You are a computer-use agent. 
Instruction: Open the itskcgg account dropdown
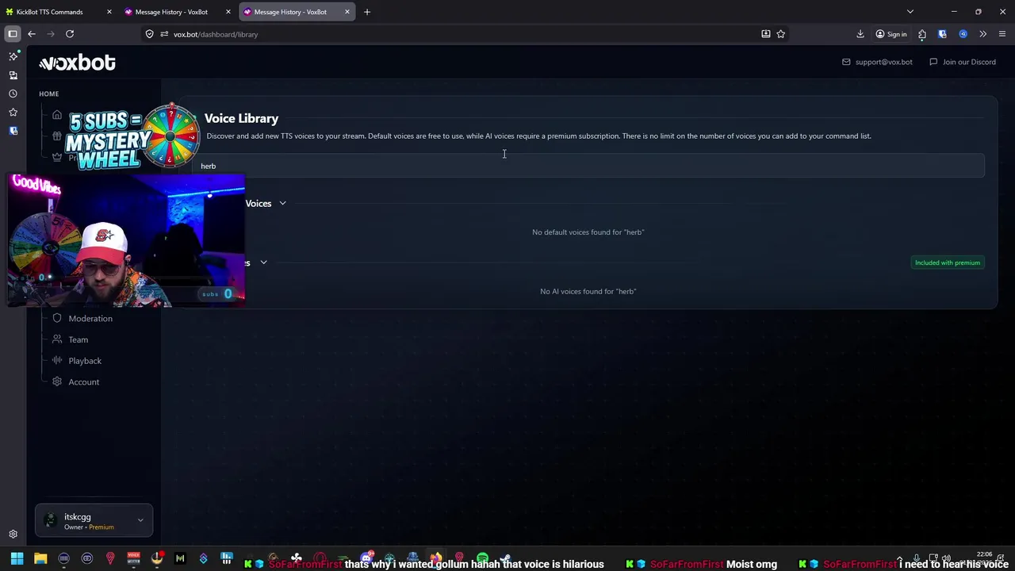pos(94,521)
